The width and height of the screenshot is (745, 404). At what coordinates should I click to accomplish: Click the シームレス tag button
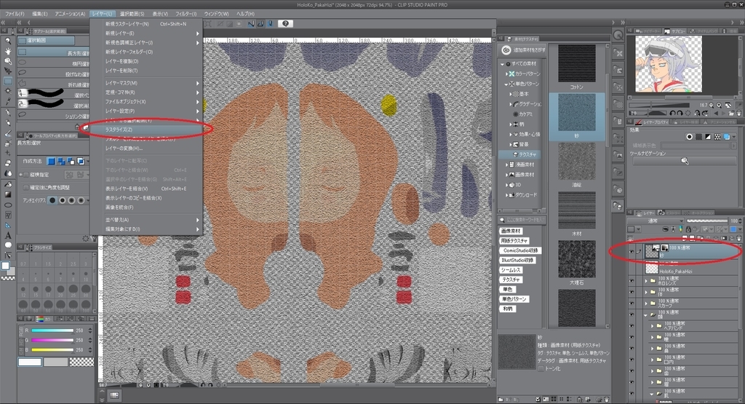pyautogui.click(x=511, y=270)
